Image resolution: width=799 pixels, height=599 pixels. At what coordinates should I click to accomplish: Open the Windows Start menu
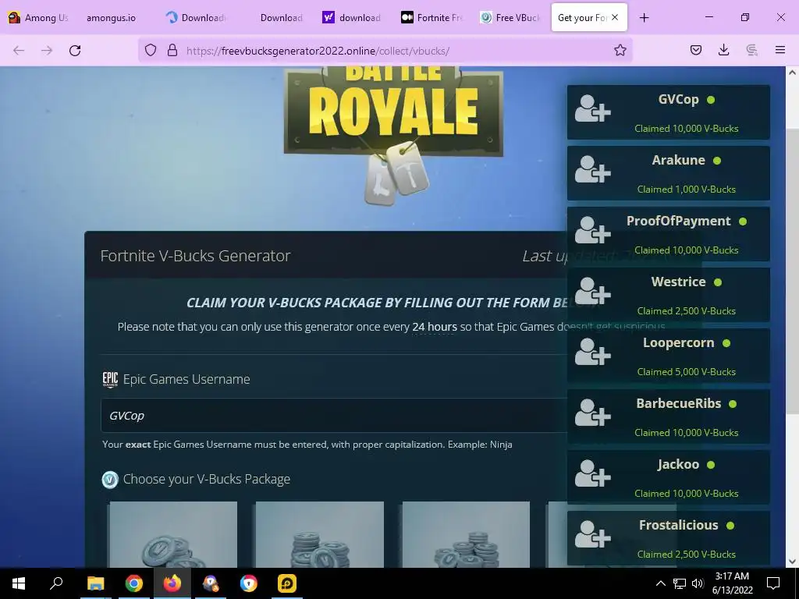[19, 583]
